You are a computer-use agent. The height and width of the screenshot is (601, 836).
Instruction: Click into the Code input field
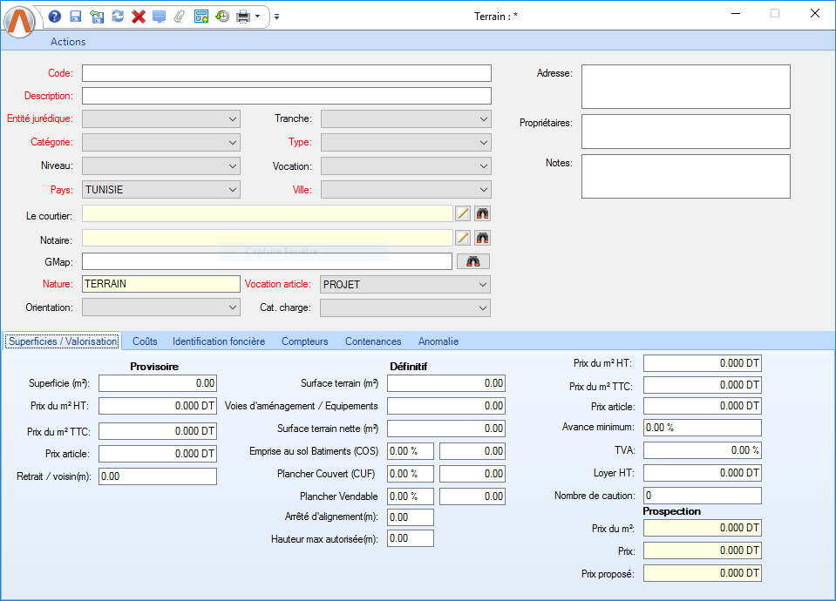pos(287,73)
